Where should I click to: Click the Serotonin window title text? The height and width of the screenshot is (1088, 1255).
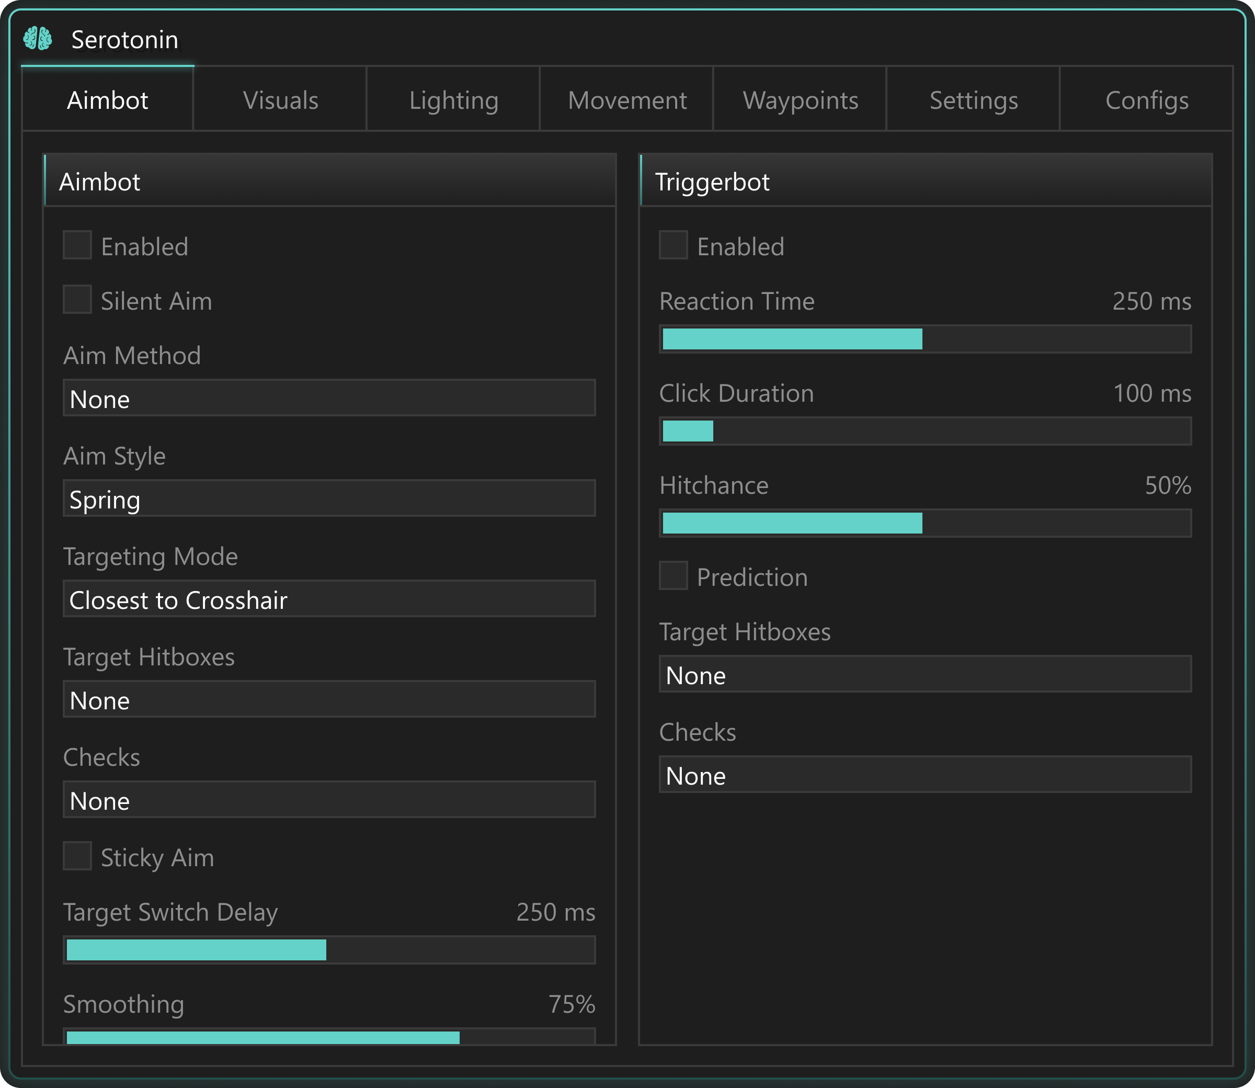(x=125, y=40)
